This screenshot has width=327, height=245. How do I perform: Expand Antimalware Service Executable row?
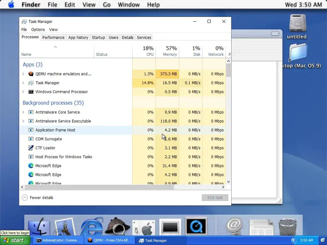23,121
